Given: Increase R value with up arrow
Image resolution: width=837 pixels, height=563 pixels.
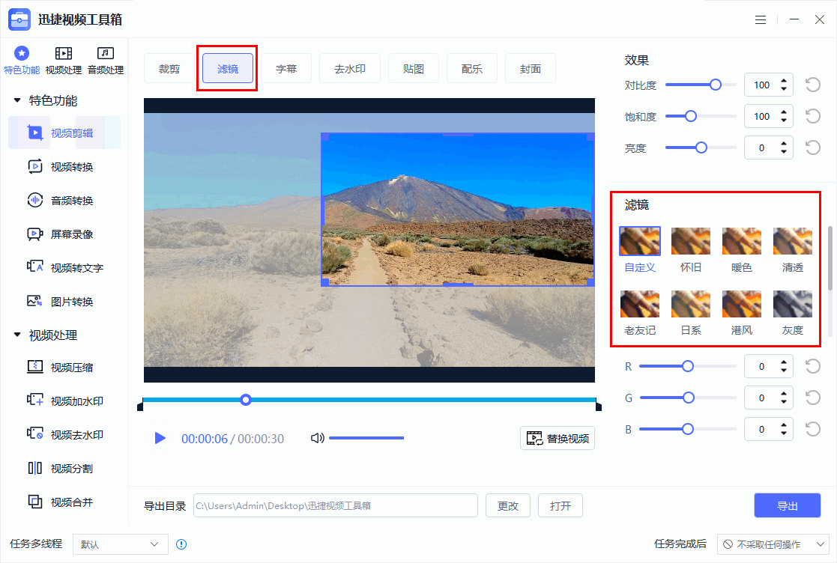Looking at the screenshot, I should pos(784,362).
